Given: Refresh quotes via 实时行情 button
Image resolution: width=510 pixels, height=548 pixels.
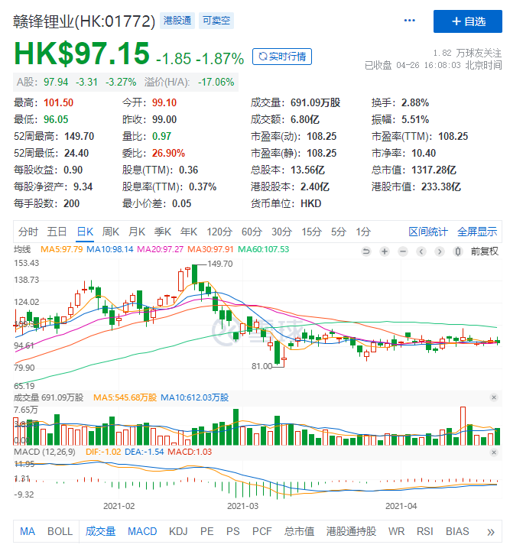Looking at the screenshot, I should tap(282, 57).
